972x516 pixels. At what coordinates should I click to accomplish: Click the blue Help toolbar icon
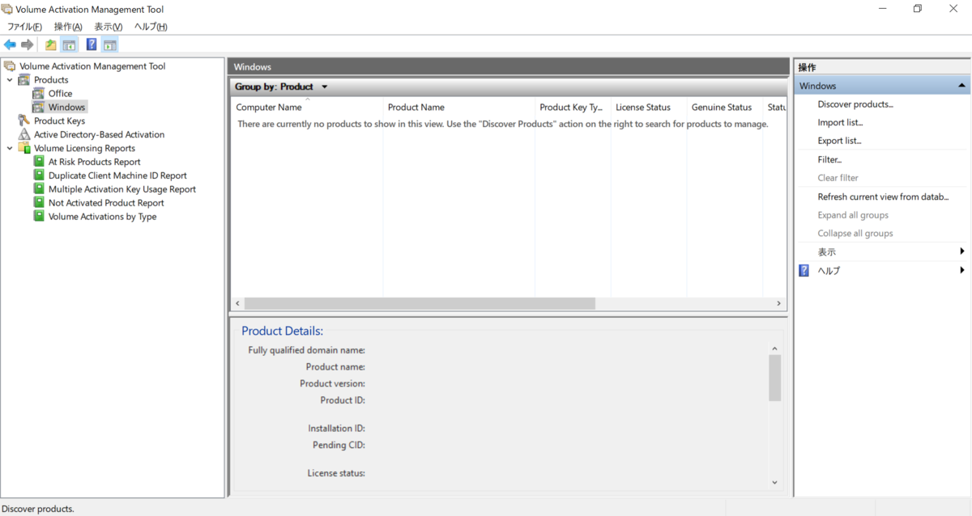pos(92,44)
